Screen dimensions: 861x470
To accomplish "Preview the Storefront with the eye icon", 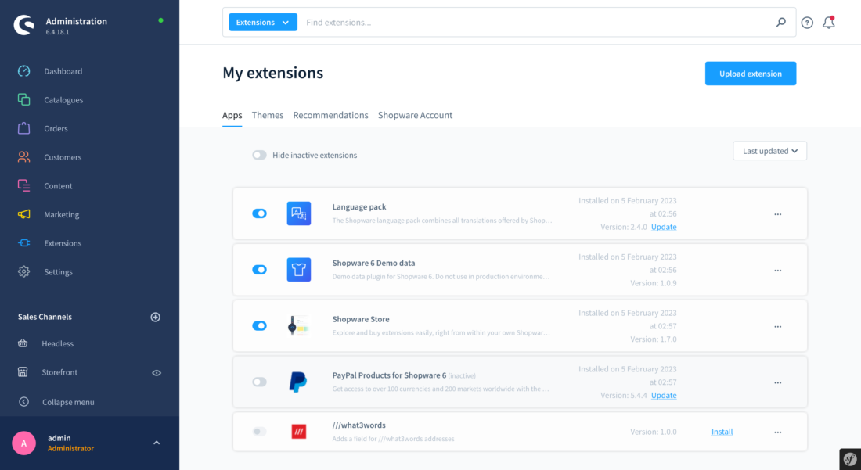I will [157, 373].
